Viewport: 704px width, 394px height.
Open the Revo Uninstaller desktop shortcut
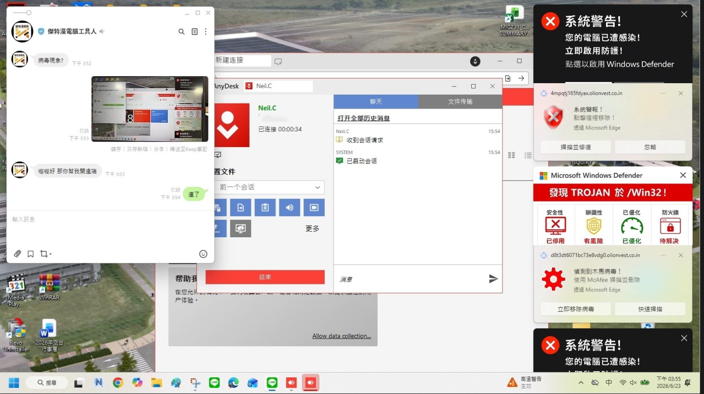click(16, 335)
